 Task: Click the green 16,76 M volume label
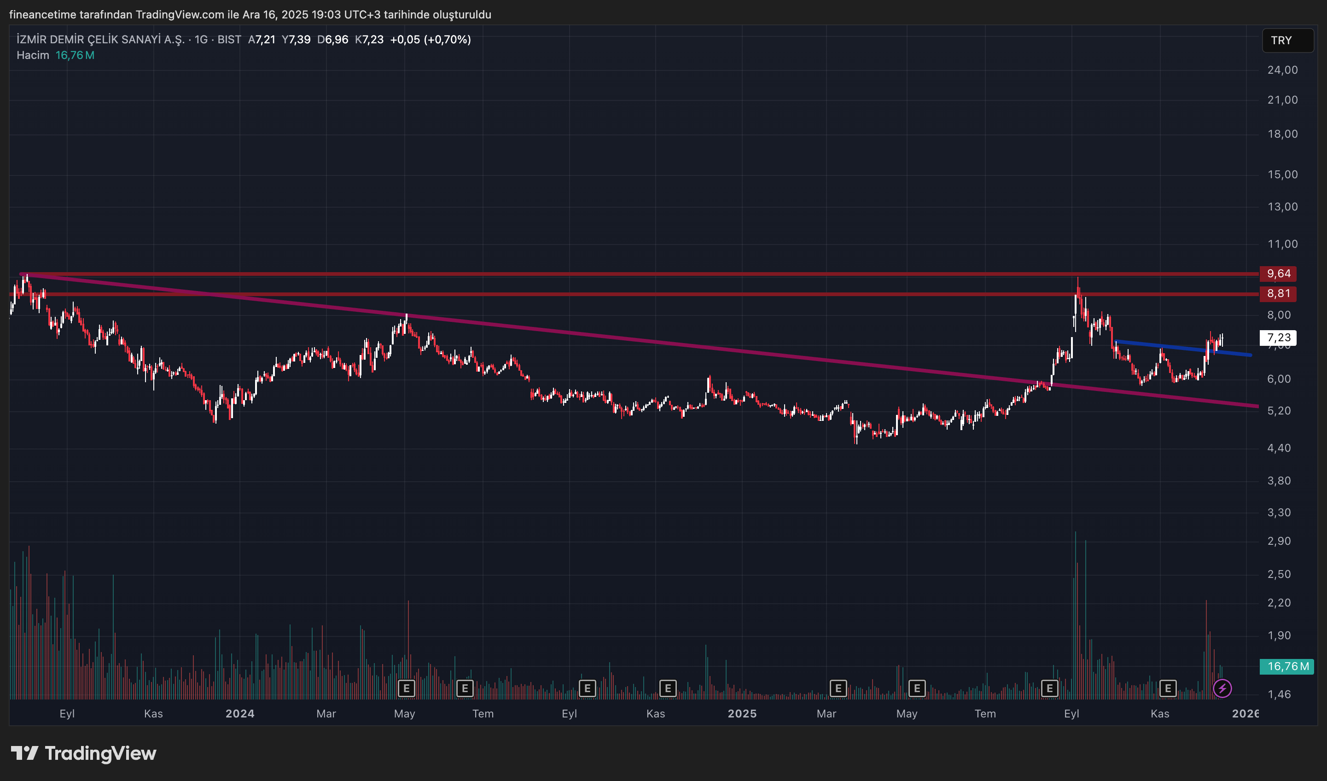(1286, 666)
